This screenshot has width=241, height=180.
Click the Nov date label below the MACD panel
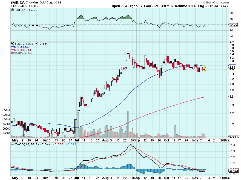point(195,178)
